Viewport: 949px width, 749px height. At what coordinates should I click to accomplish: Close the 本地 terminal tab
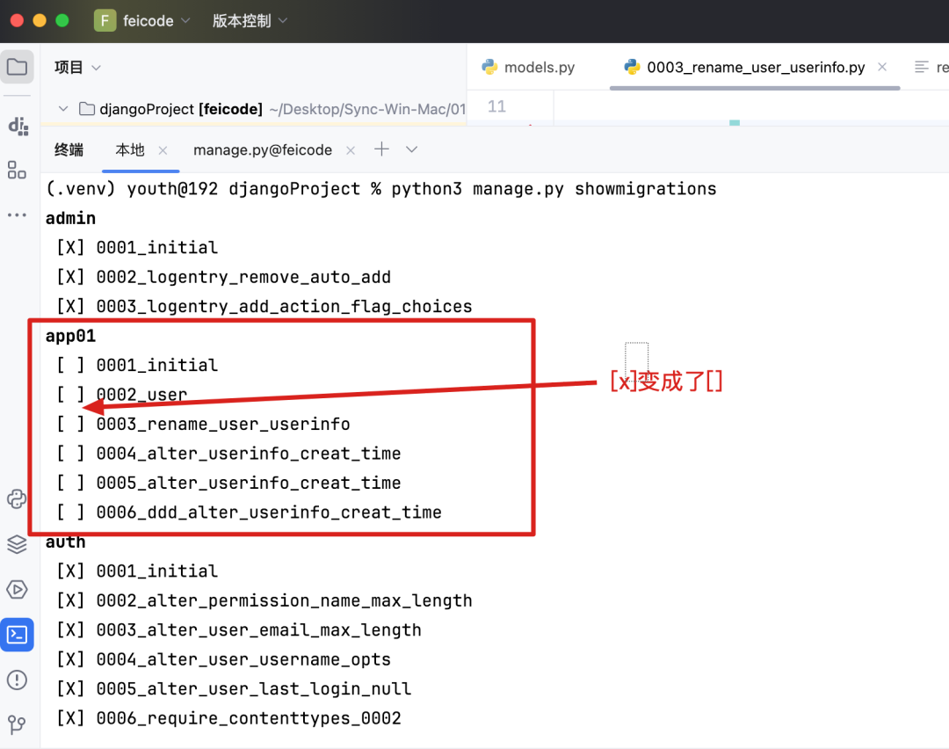[163, 150]
